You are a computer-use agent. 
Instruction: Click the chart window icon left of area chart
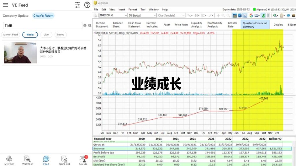[235, 16]
